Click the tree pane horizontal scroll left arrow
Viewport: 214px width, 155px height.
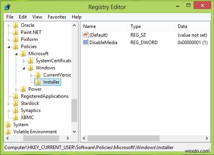pos(7,138)
